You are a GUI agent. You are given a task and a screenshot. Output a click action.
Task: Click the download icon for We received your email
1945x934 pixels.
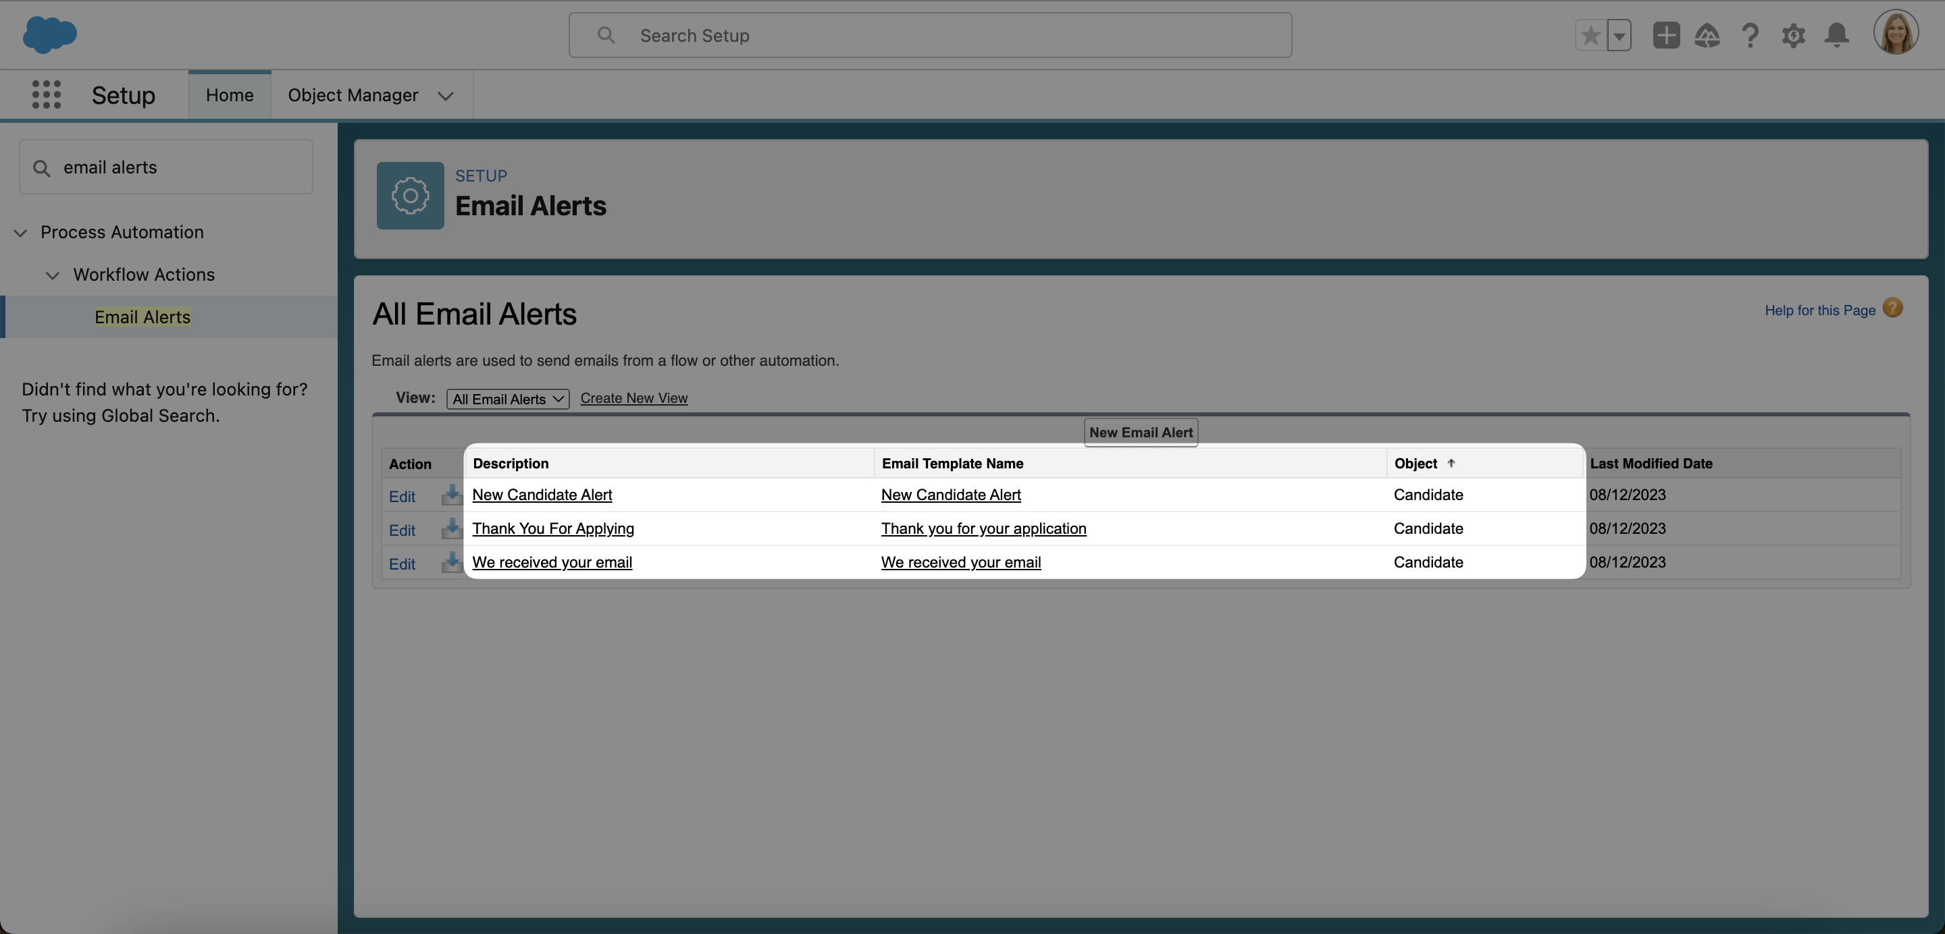452,562
